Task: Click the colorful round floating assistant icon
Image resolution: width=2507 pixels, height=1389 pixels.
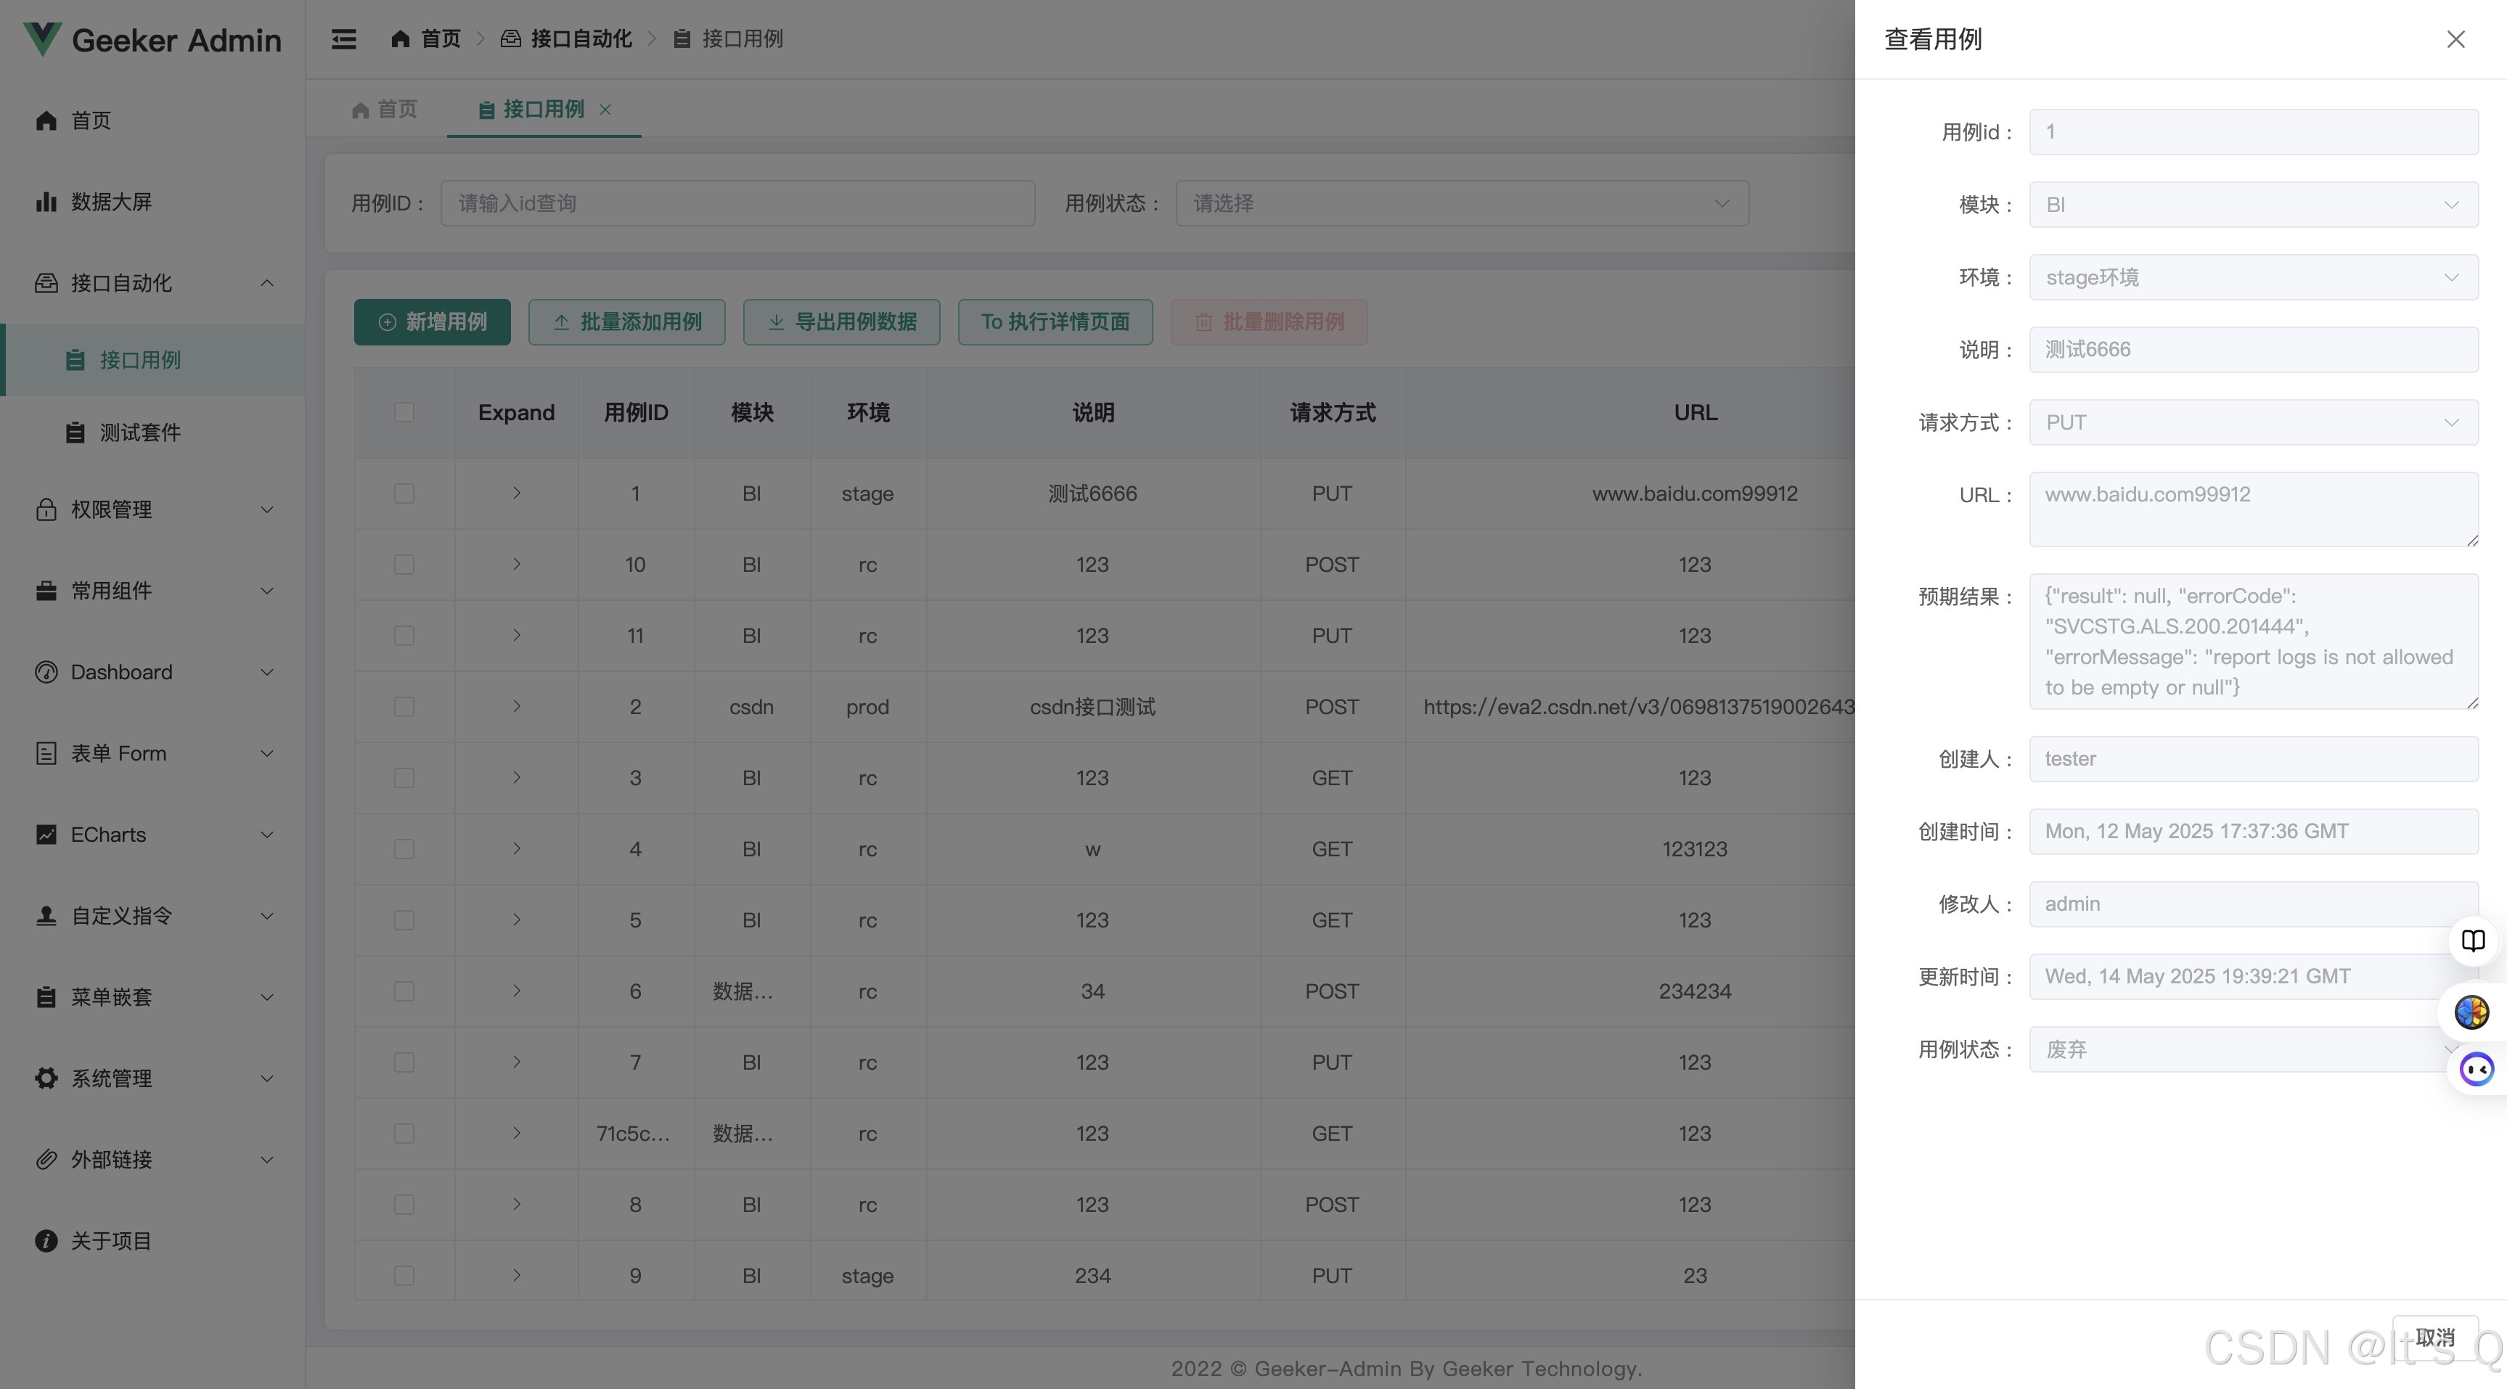Action: pos(2472,1012)
